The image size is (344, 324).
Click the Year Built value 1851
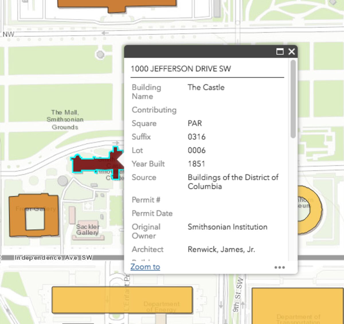click(x=196, y=164)
